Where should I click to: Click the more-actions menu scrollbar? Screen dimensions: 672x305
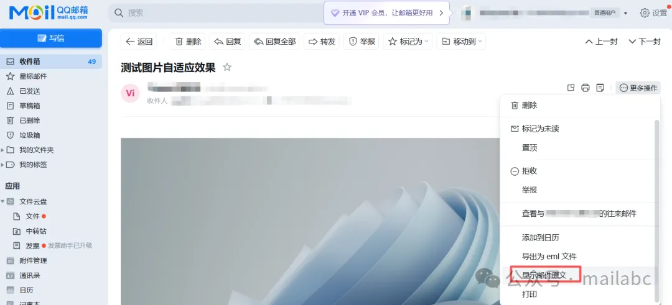[x=655, y=205]
